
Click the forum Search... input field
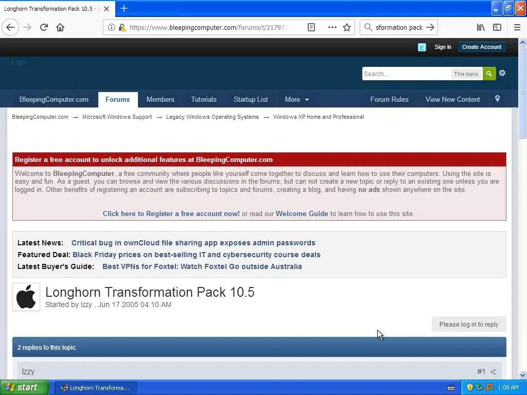tap(407, 74)
